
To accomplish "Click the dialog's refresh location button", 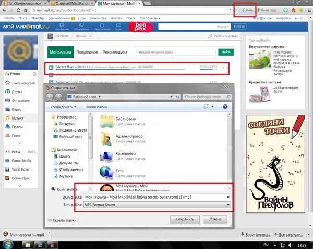I will click(177, 97).
